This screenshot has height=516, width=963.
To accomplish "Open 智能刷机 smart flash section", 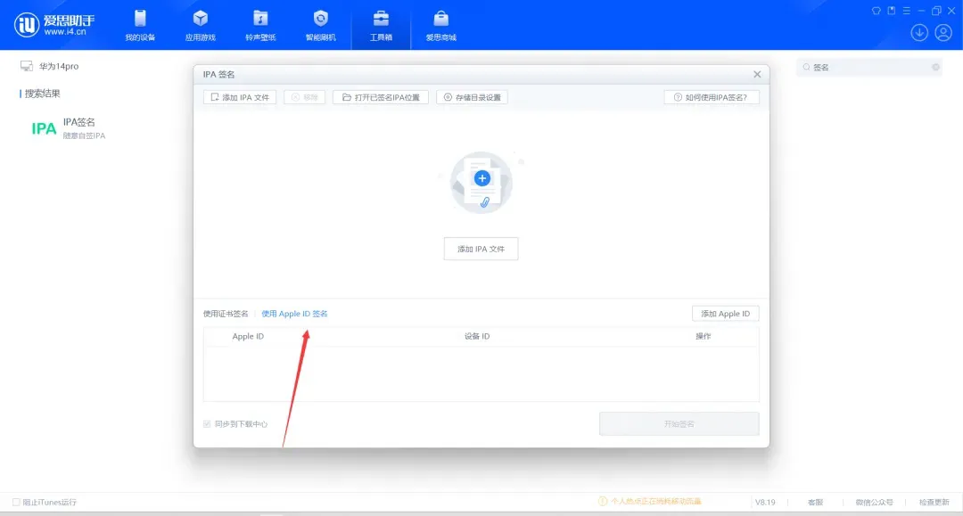I will (x=321, y=25).
